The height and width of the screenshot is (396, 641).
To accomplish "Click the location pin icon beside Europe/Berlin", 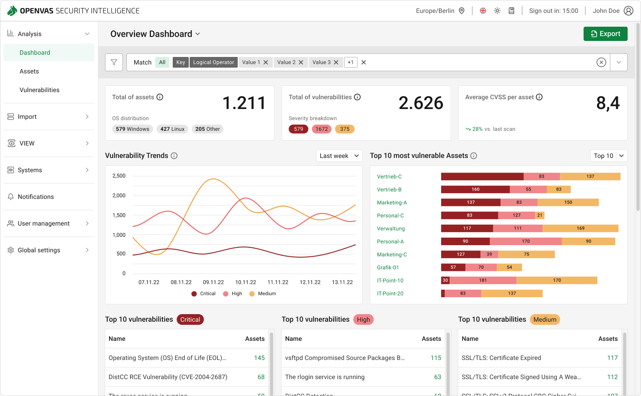I will [x=462, y=11].
